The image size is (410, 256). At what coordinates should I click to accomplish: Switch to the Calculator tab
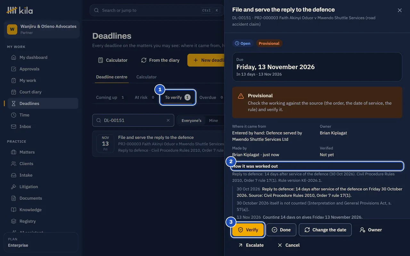pos(146,77)
